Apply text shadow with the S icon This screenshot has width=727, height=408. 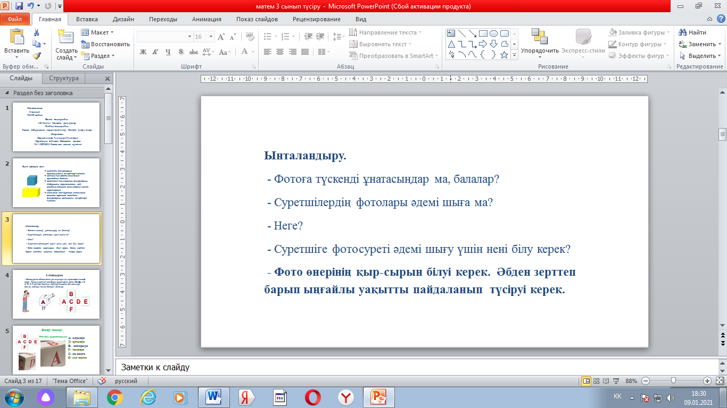[181, 52]
